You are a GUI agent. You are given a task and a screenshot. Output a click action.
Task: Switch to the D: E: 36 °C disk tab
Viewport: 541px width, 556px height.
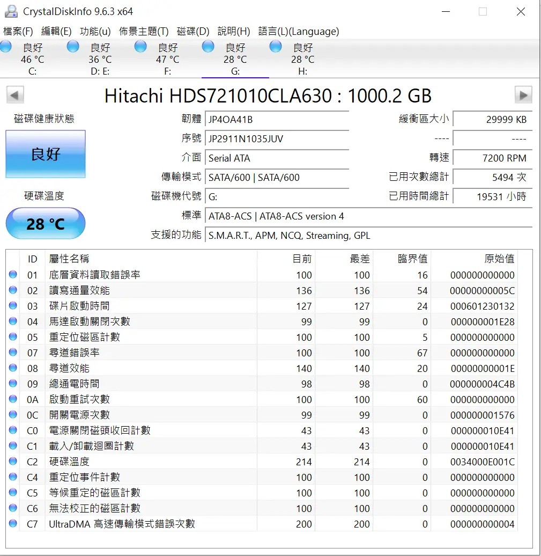[x=100, y=59]
